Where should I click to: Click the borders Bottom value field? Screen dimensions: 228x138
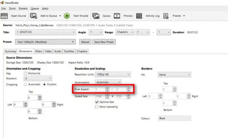pos(168,103)
